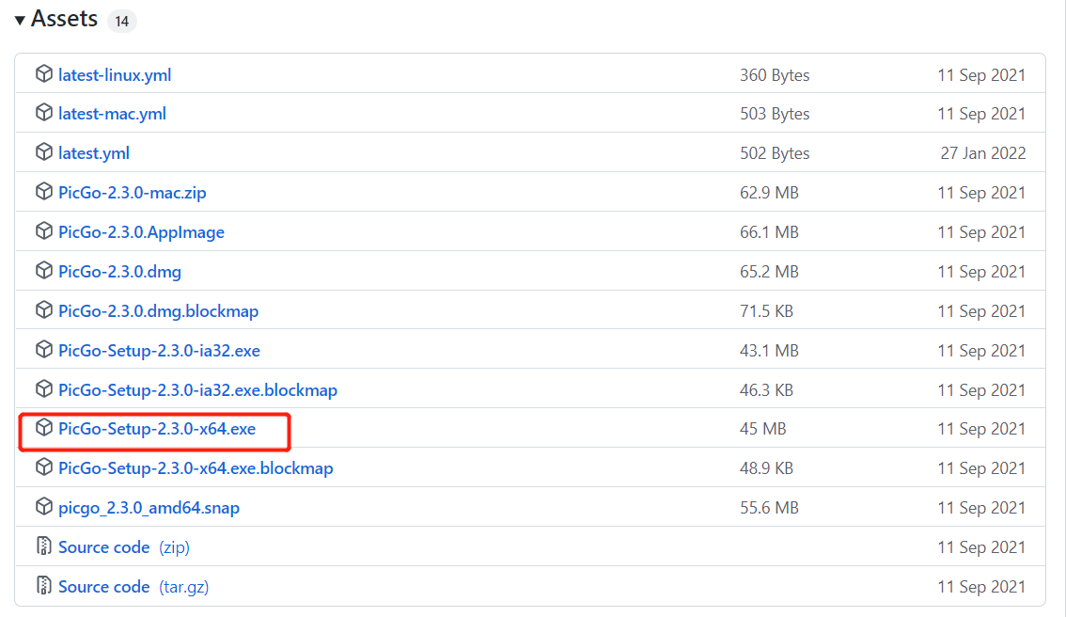Open PicGo-Setup-2.3.0-x64.exe.blockmap link
The height and width of the screenshot is (617, 1066).
tap(196, 468)
